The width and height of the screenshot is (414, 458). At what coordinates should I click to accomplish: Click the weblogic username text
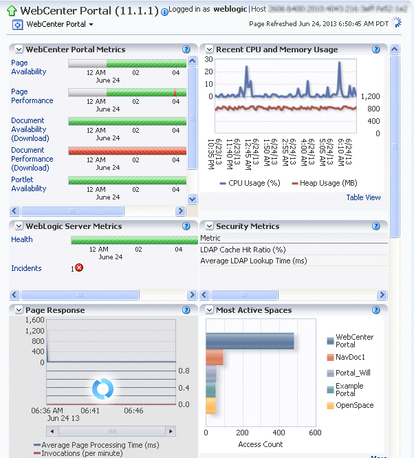click(230, 9)
